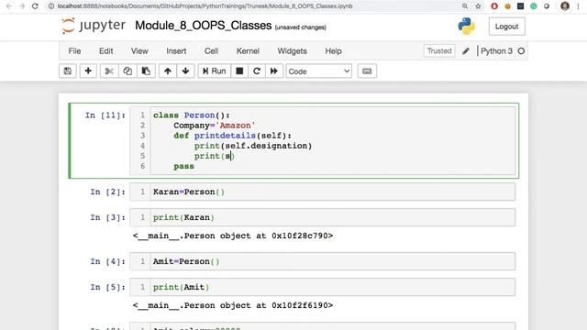Open the Edit menu
587x330 pixels.
point(106,51)
